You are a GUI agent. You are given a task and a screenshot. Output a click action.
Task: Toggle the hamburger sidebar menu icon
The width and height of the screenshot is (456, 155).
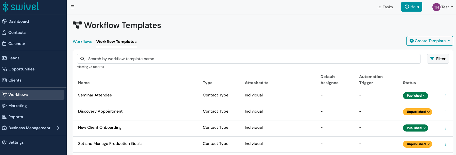(73, 7)
